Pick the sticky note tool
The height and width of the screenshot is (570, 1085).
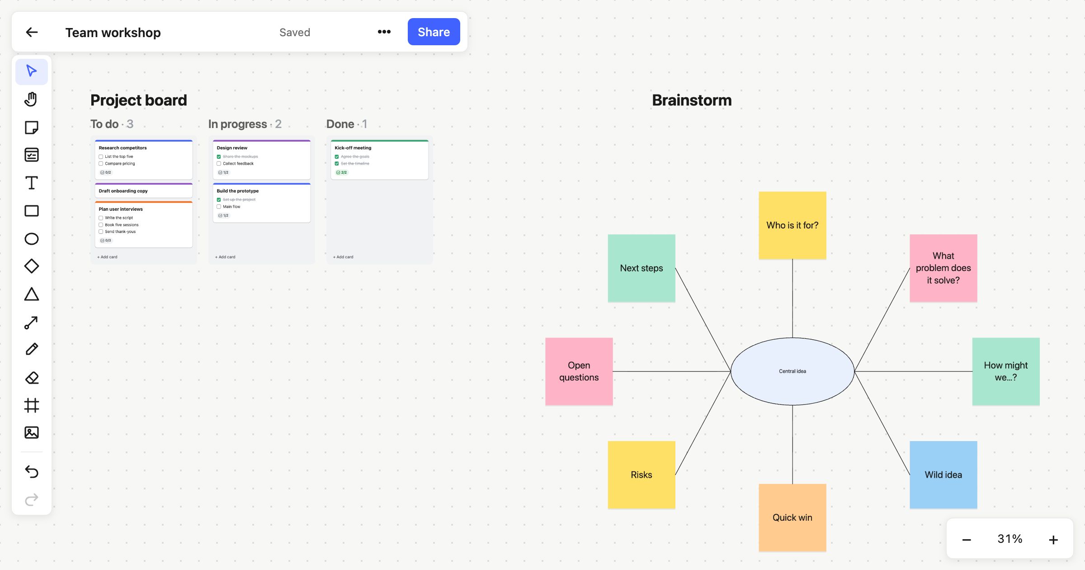coord(31,127)
